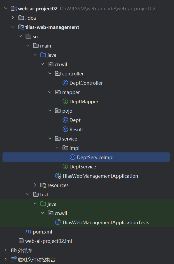The image size is (174, 264).
Task: Collapse the impl package node
Action: [x=57, y=148]
